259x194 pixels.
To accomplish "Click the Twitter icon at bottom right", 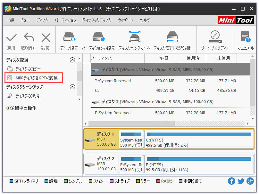I will pyautogui.click(x=241, y=181).
